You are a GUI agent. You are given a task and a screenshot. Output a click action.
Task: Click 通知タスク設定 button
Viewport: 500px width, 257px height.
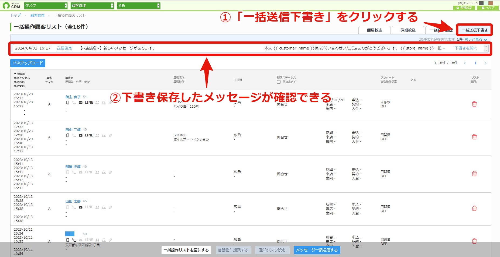[x=272, y=250]
